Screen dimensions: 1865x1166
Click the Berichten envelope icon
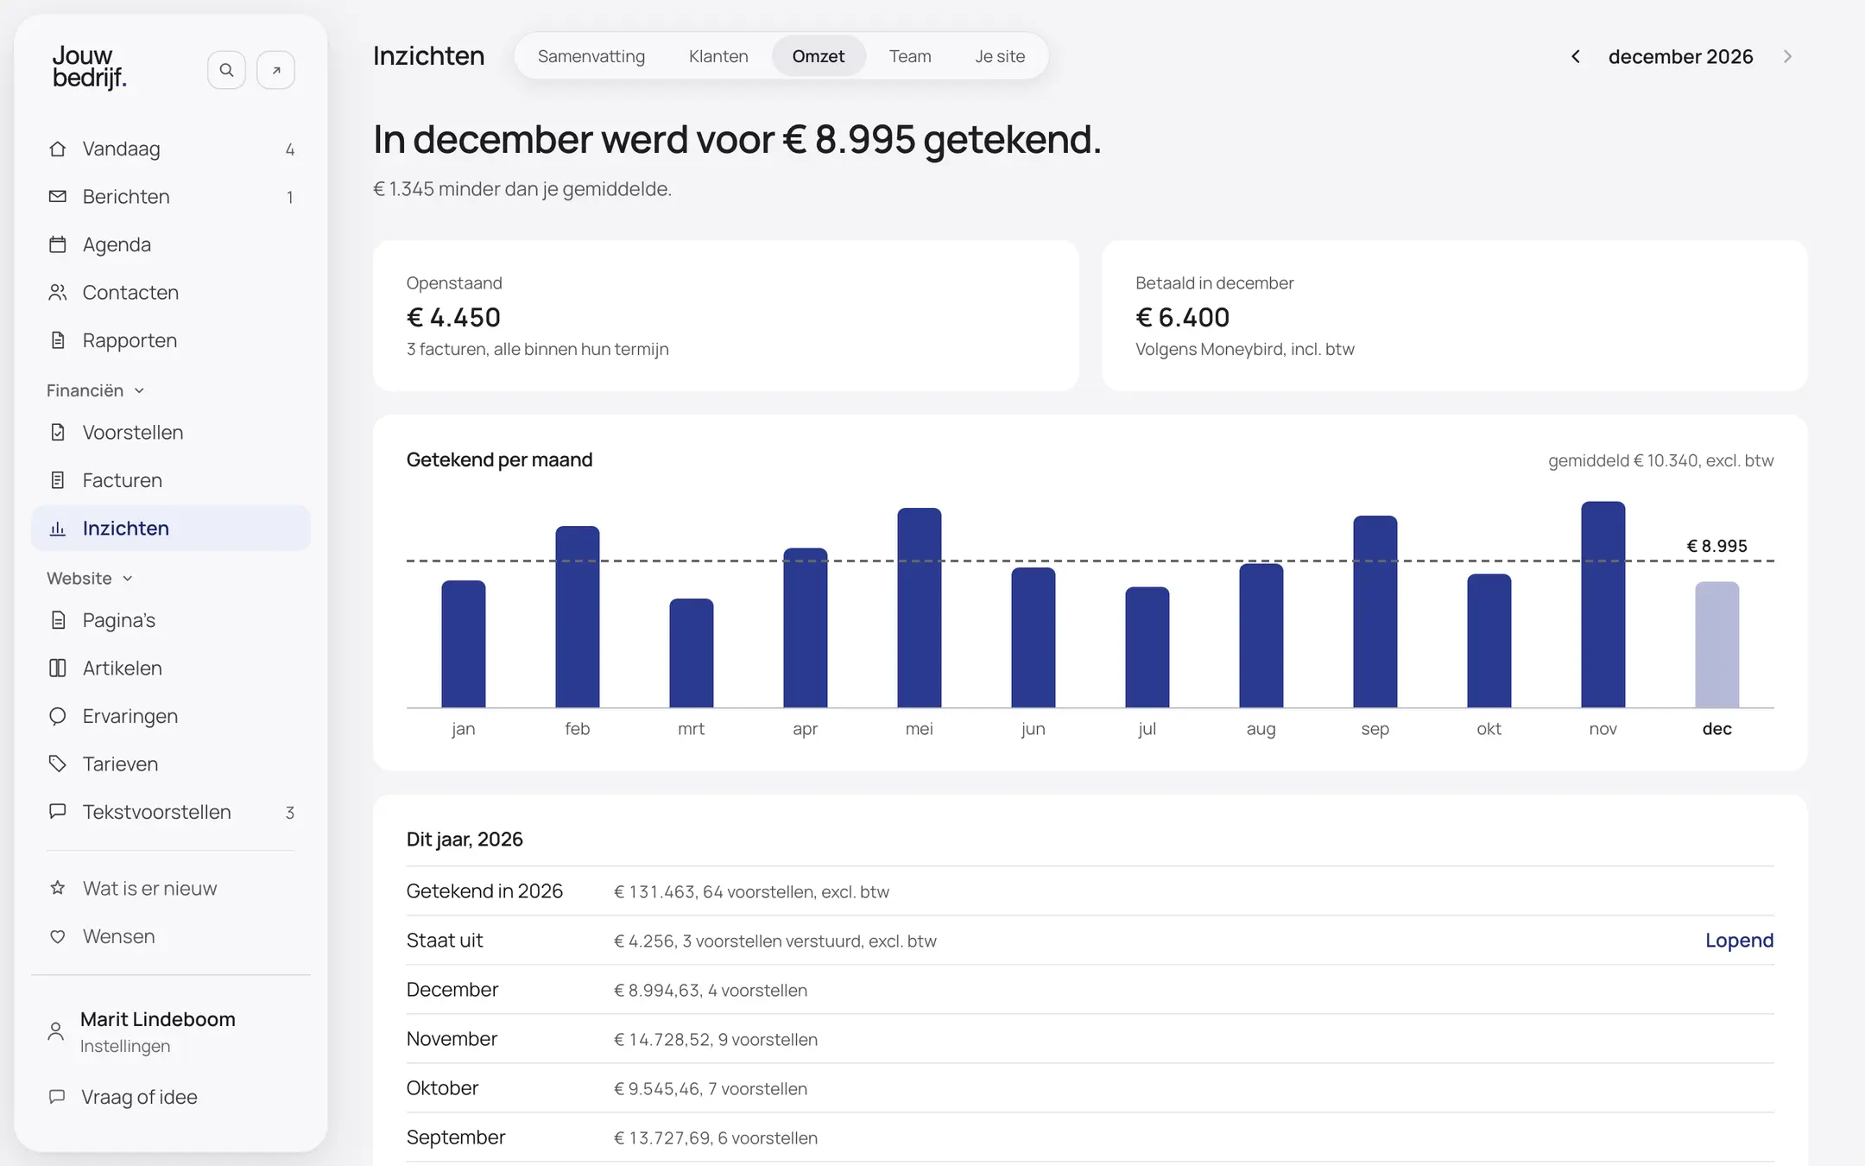click(x=58, y=197)
